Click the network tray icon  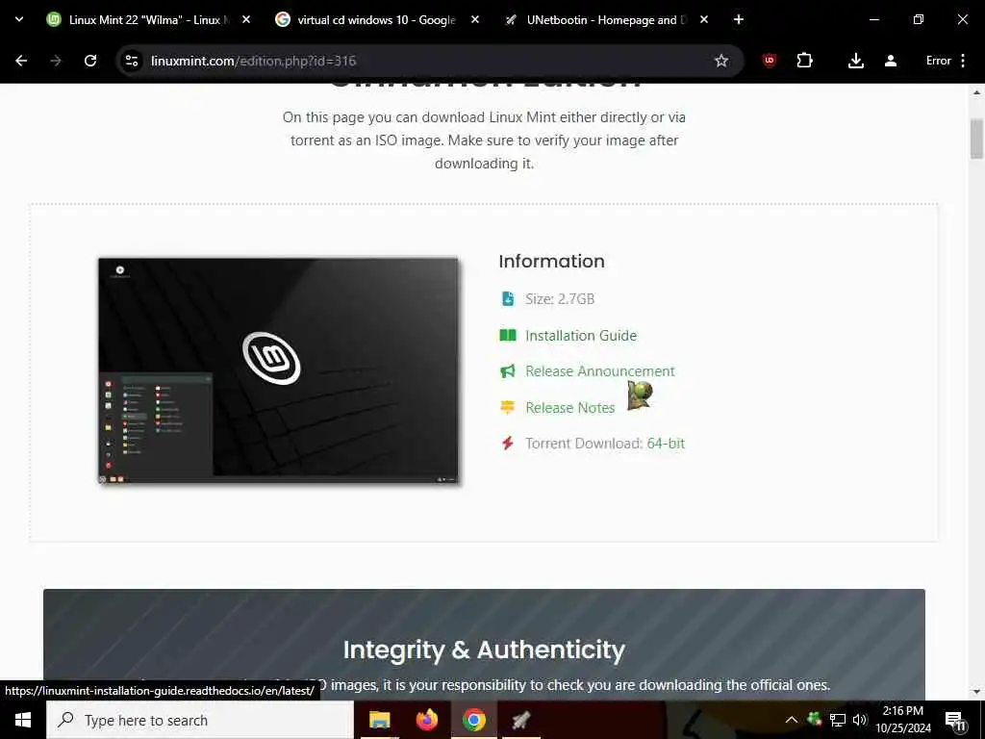coord(838,720)
